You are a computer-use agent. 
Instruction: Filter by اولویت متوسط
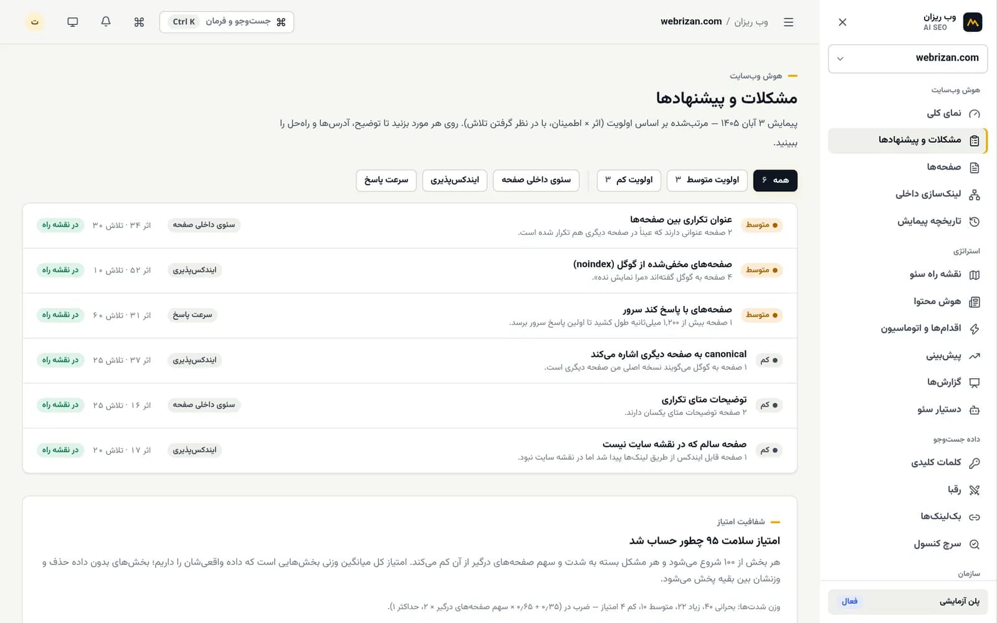(707, 180)
